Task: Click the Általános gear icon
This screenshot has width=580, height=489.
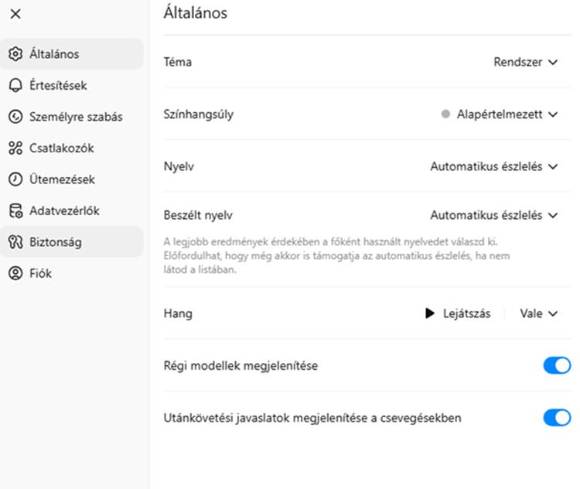Action: 15,54
